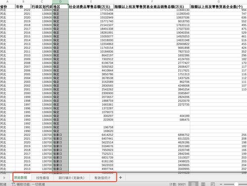Select the 河北 cell in the 1995 row
Image resolution: width=247 pixels, height=186 pixels.
pyautogui.click(x=7, y=112)
